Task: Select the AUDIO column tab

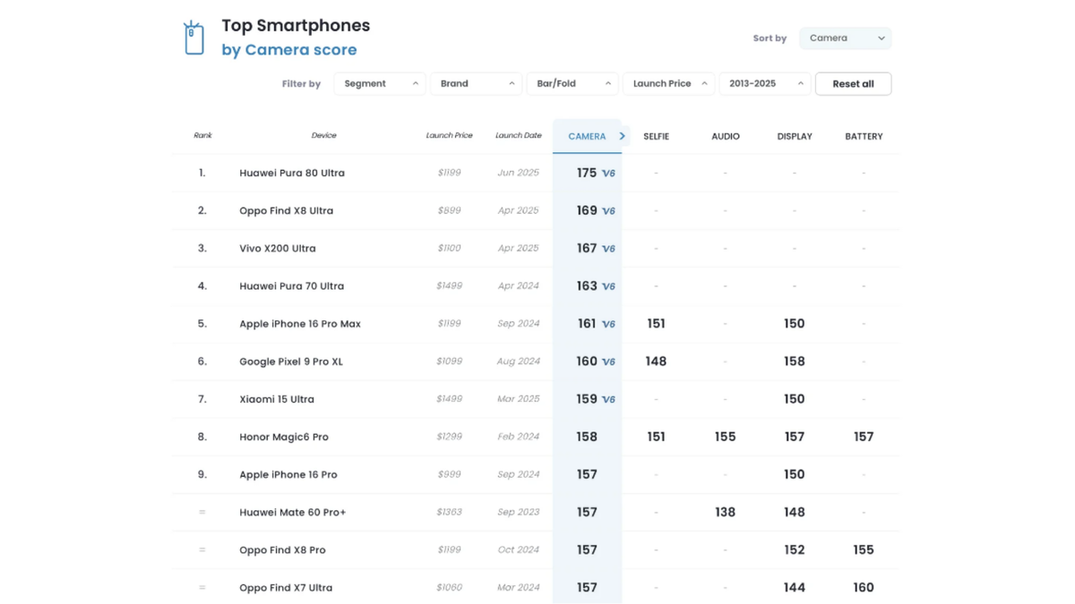Action: click(x=726, y=136)
